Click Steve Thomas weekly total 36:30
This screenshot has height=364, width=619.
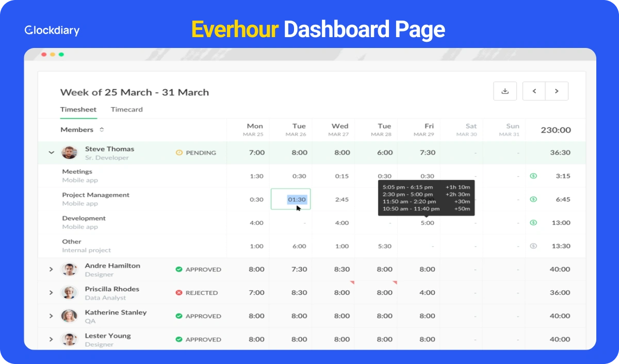560,153
